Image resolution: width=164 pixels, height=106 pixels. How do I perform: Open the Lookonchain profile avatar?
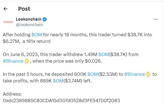click(8, 22)
